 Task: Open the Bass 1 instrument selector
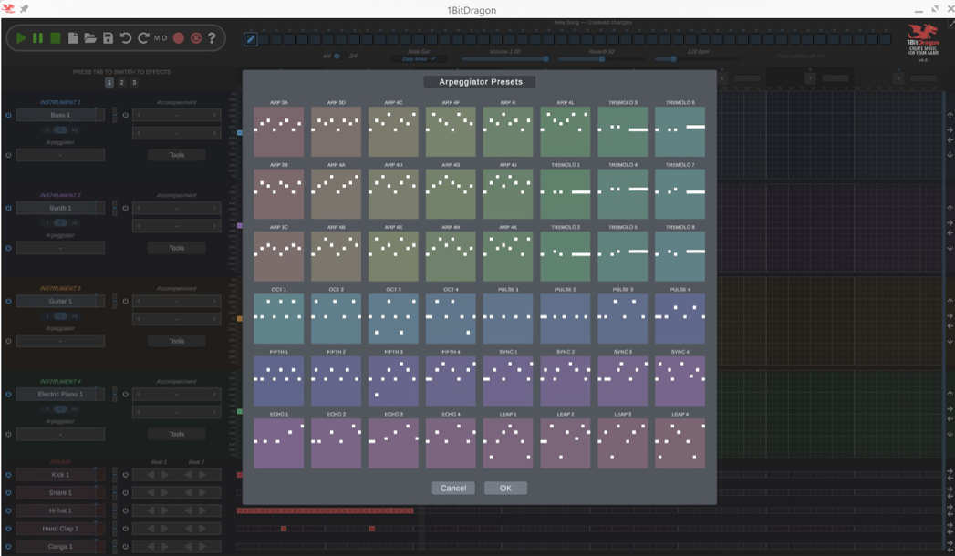tap(60, 115)
